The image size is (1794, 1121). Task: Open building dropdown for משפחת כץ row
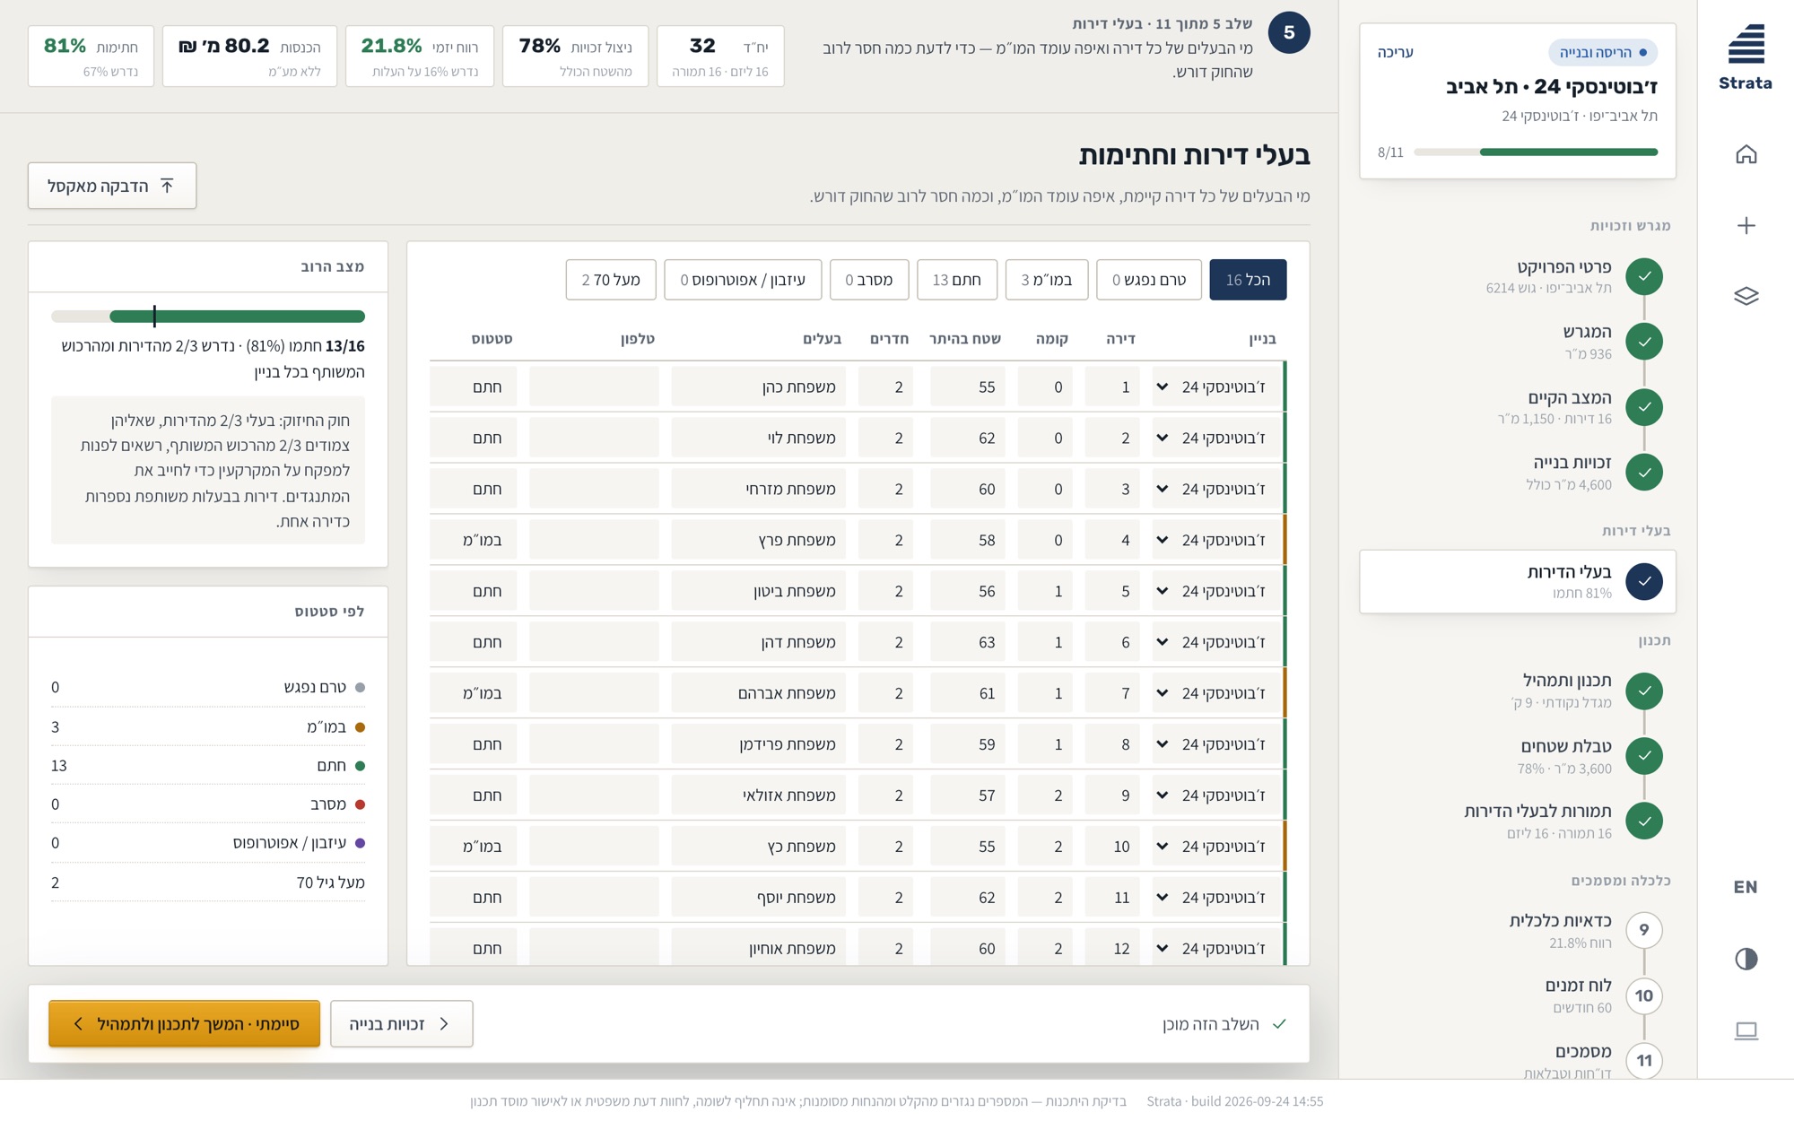1216,847
